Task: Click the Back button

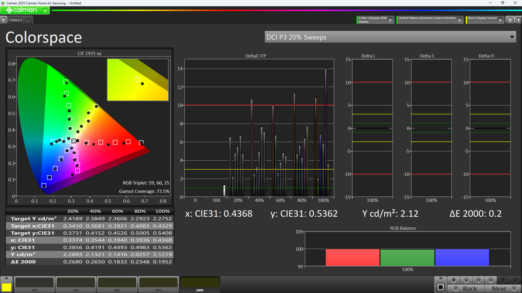Action: 466,289
